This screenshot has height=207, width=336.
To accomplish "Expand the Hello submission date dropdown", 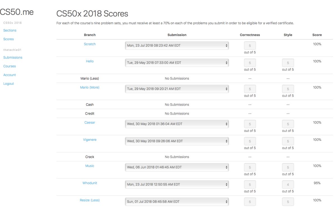I will pos(177,63).
